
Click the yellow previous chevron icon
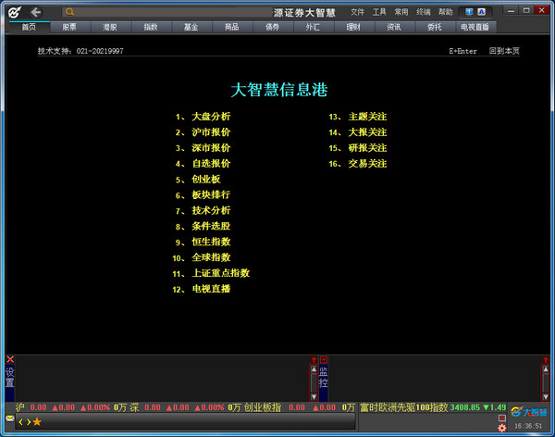coord(21,422)
